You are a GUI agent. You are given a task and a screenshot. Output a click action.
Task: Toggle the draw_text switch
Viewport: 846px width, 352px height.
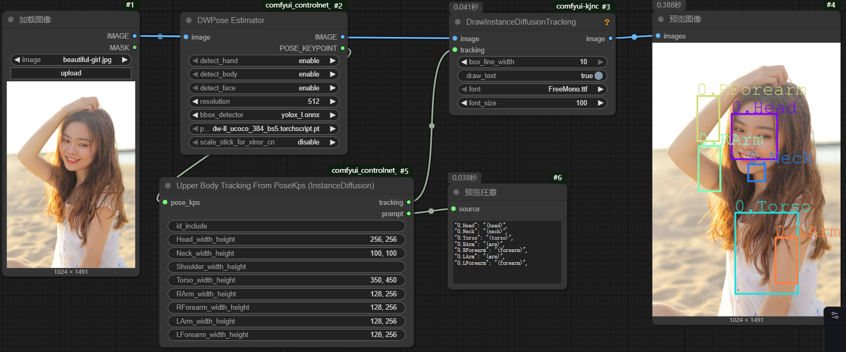(x=598, y=76)
